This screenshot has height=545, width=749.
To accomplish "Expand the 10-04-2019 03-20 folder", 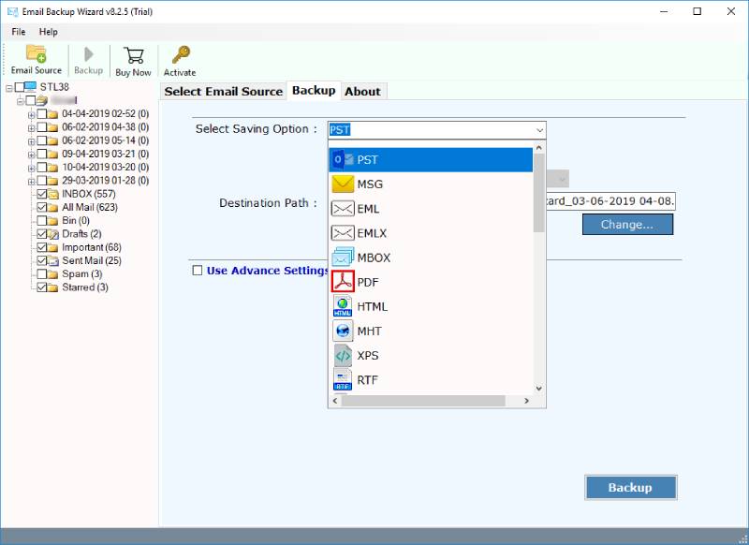I will coord(31,169).
